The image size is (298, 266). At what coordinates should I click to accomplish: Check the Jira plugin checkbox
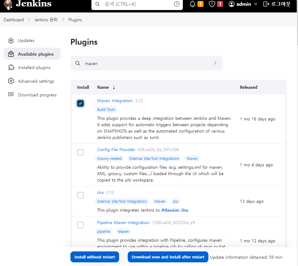pyautogui.click(x=80, y=195)
